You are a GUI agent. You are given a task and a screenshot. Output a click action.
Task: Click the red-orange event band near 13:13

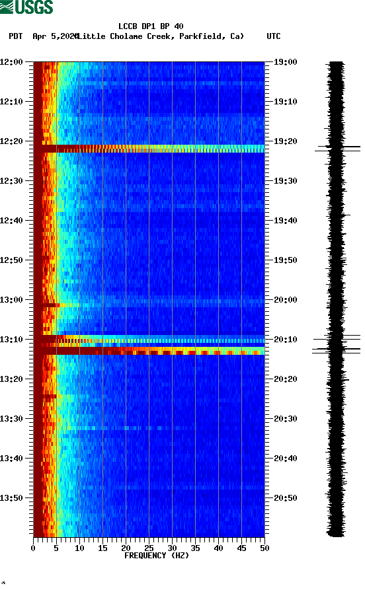[149, 351]
